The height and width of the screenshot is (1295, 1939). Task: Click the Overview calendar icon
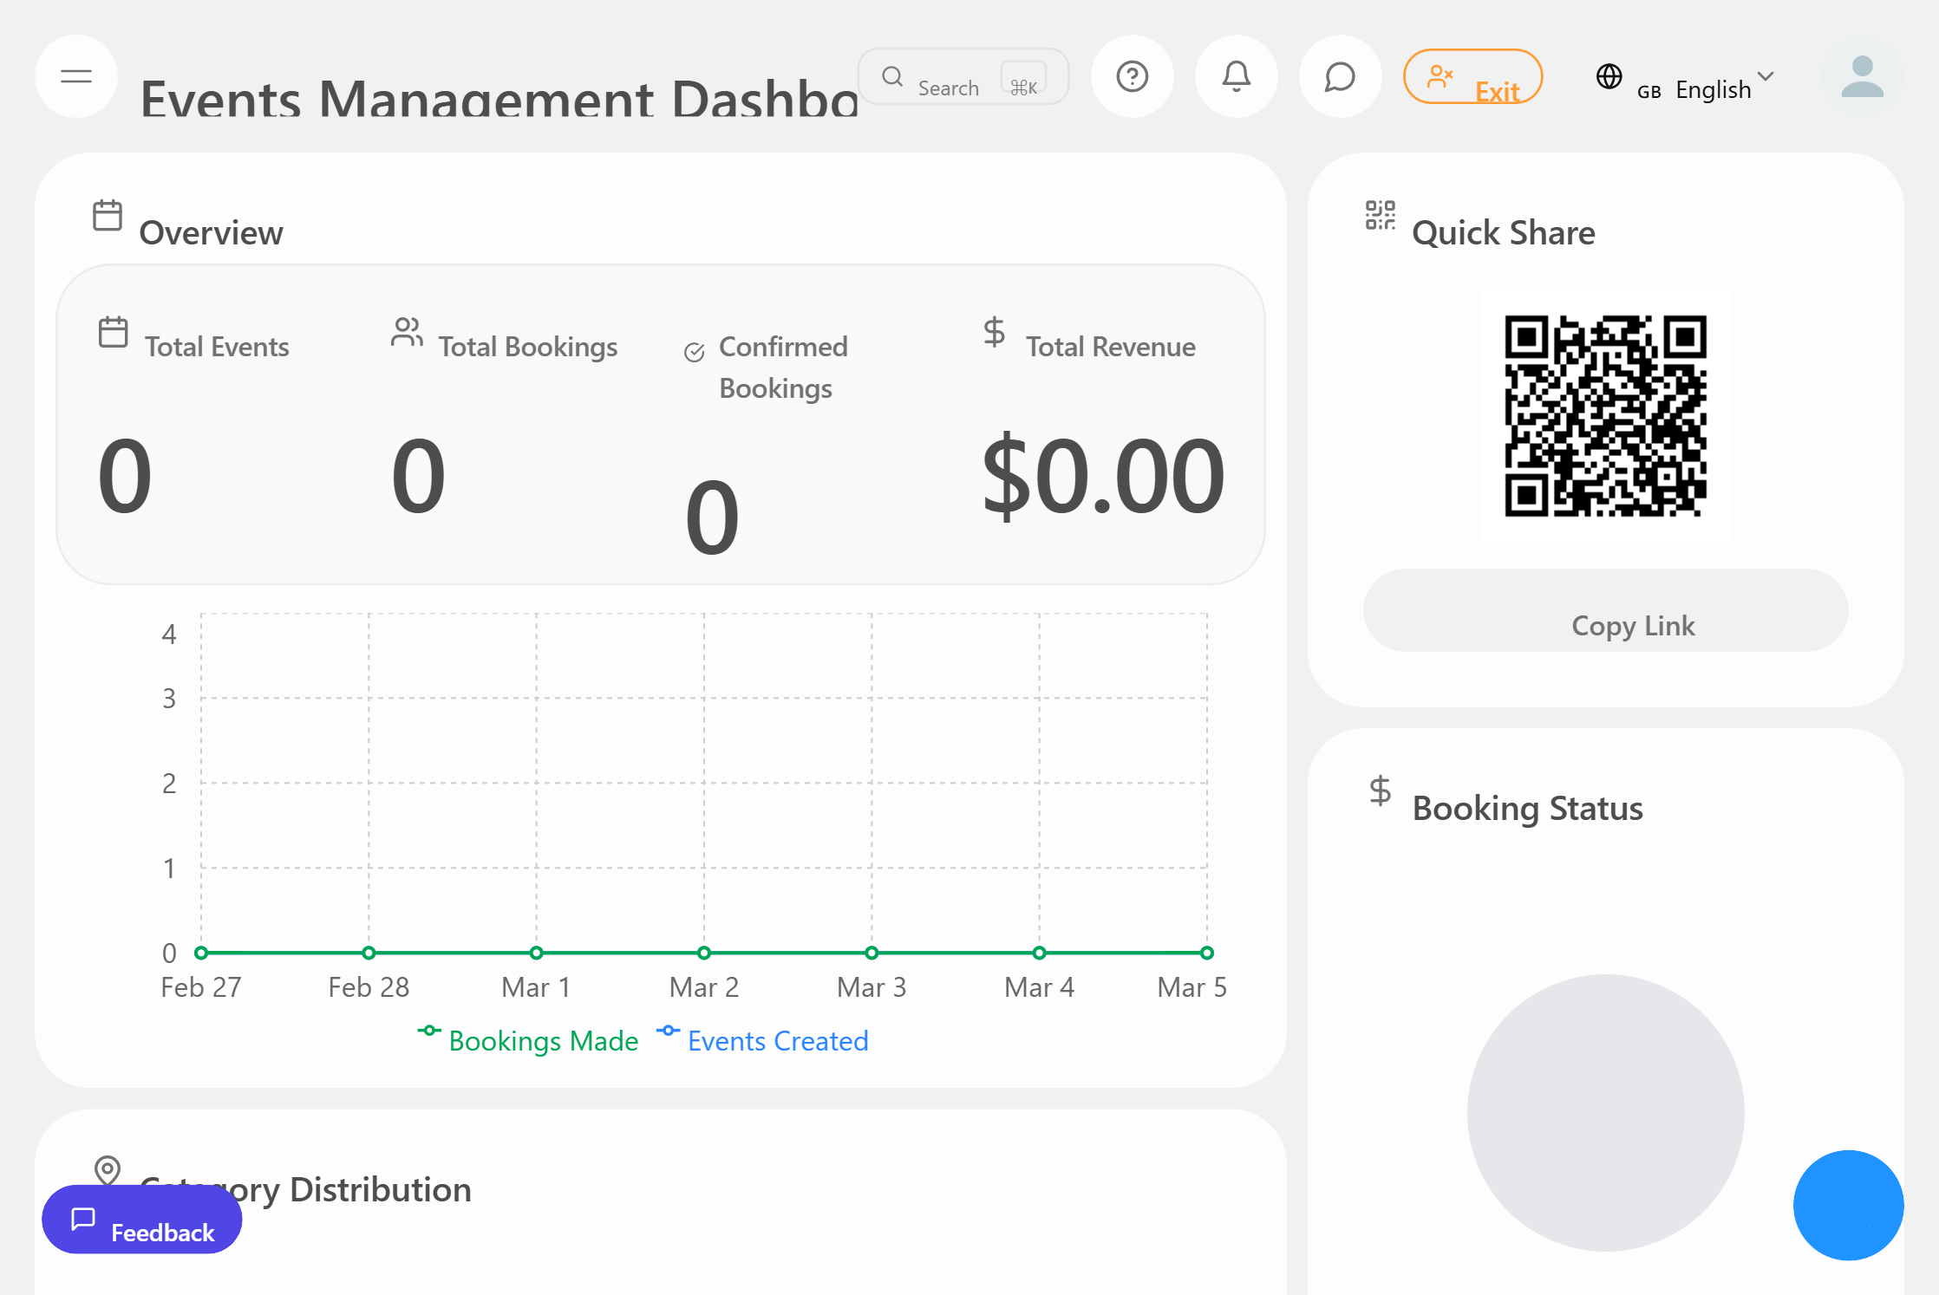click(x=108, y=215)
